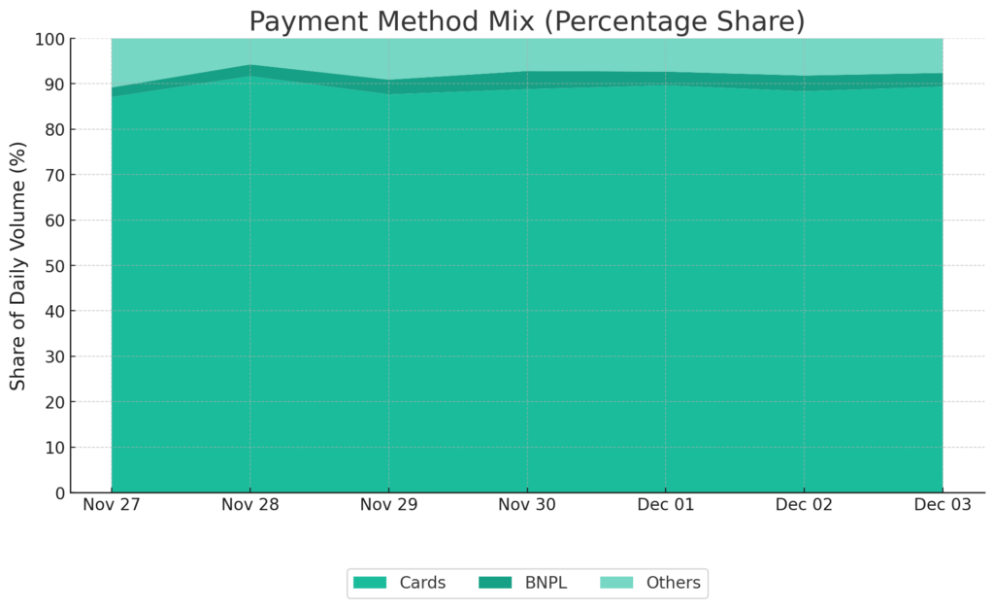Select the BNPL legend label text
994x608 pixels.
coord(544,583)
